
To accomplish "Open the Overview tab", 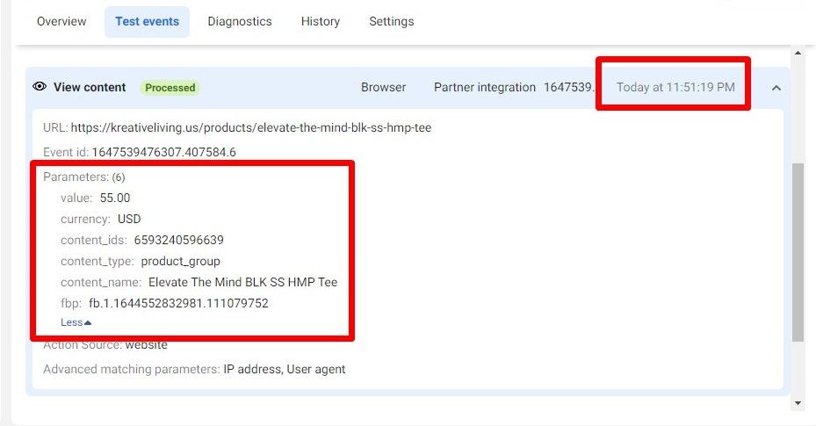I will 61,21.
